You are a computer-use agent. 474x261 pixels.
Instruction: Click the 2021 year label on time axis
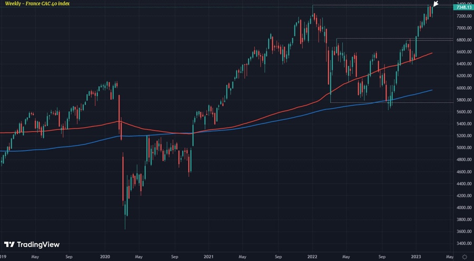point(209,257)
